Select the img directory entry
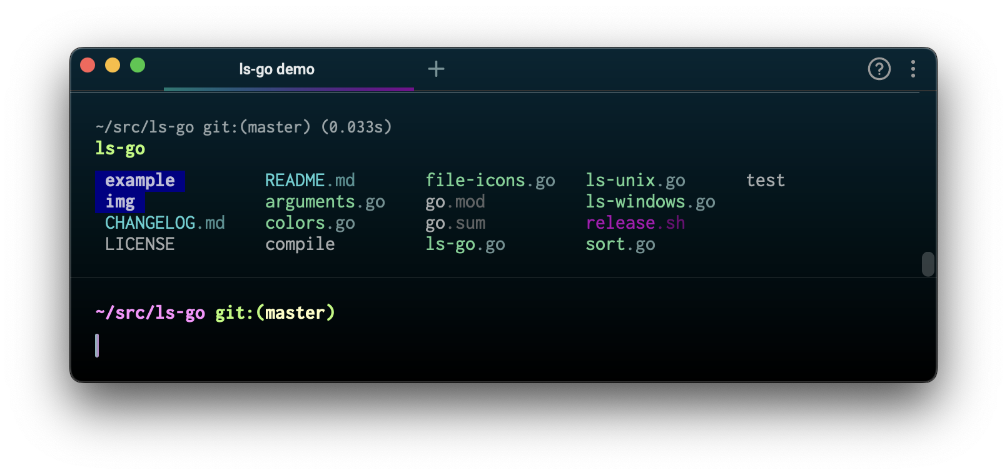Viewport: 1007px width, 475px height. click(120, 202)
